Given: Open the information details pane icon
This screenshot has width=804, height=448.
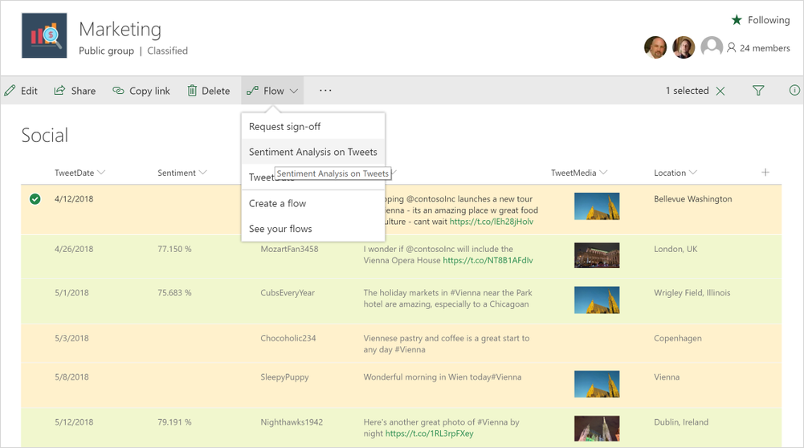Looking at the screenshot, I should pyautogui.click(x=794, y=91).
